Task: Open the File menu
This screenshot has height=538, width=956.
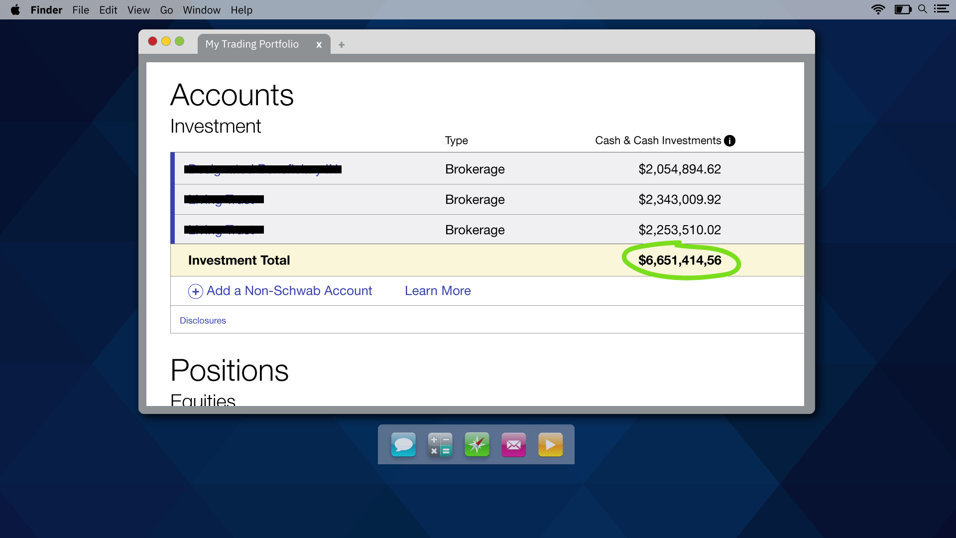Action: [81, 10]
